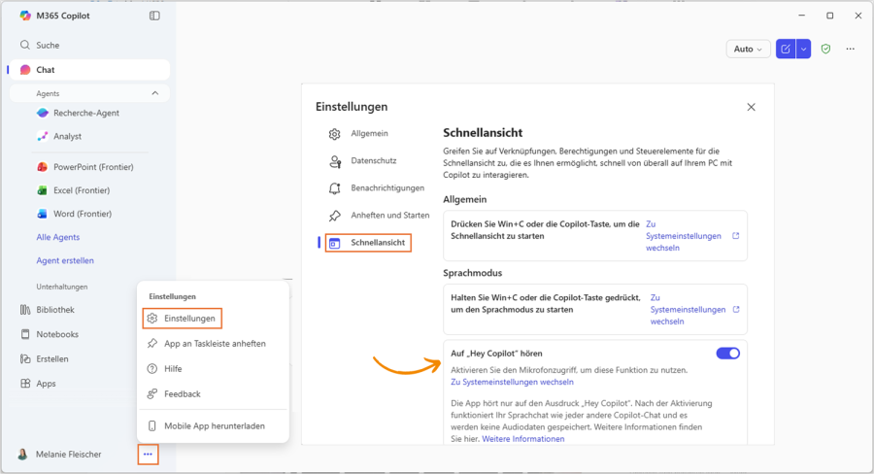874x474 pixels.
Task: Click the Weitere Informationen link
Action: coord(522,439)
